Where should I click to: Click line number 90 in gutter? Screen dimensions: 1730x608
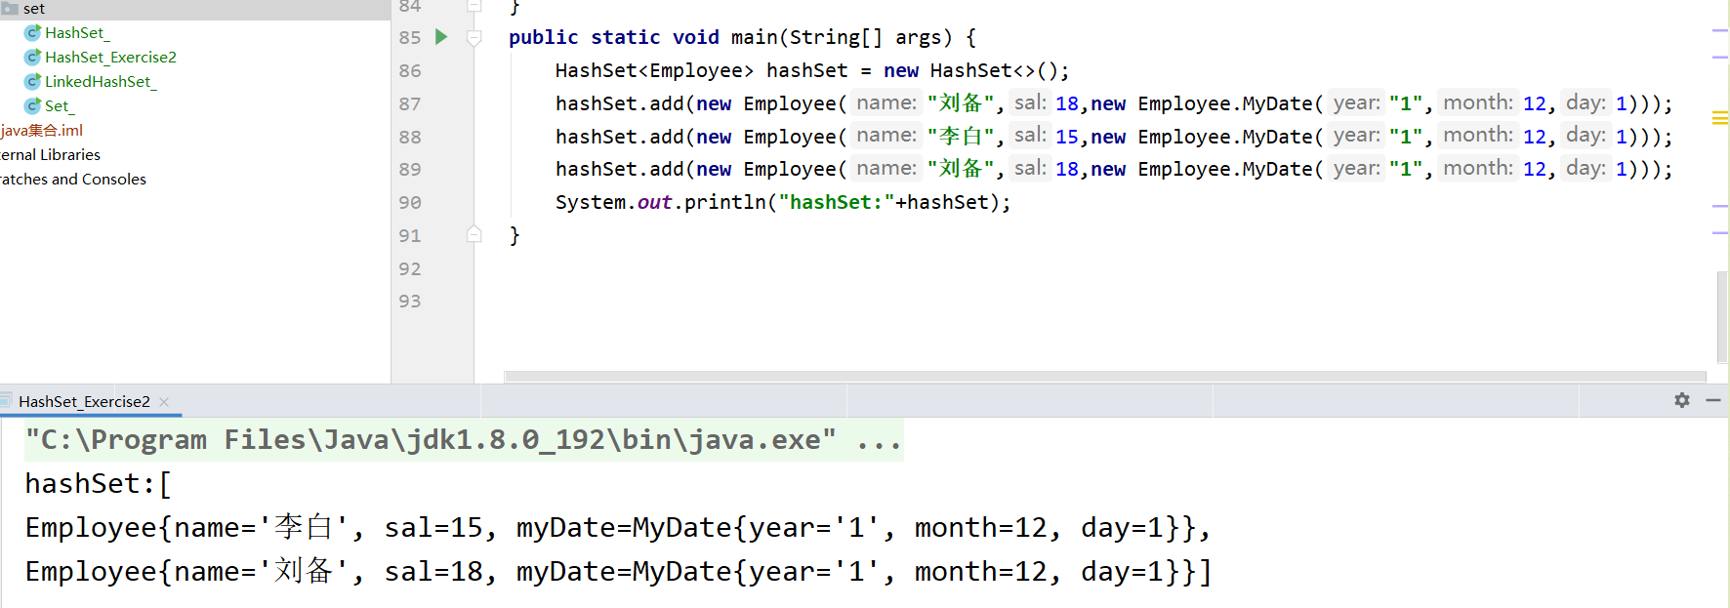pos(410,202)
